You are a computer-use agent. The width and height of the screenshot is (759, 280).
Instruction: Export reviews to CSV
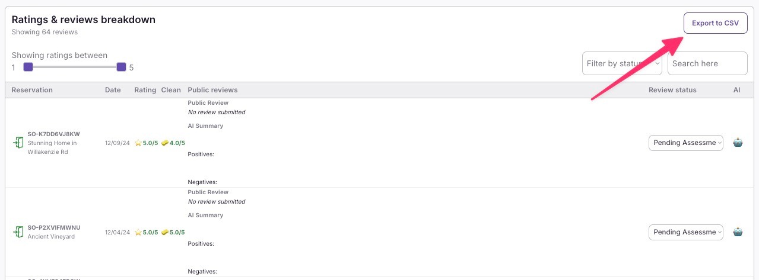coord(715,23)
